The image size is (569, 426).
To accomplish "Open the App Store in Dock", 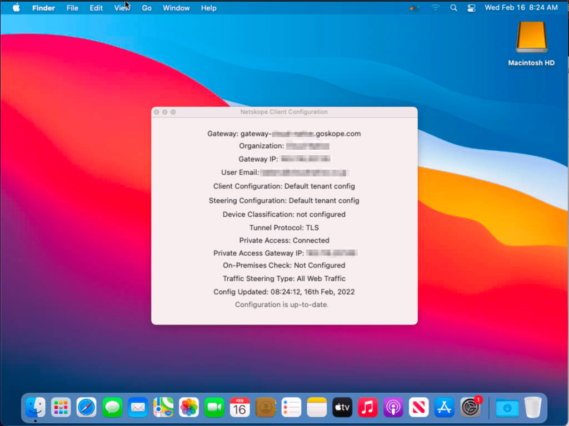I will (x=444, y=408).
